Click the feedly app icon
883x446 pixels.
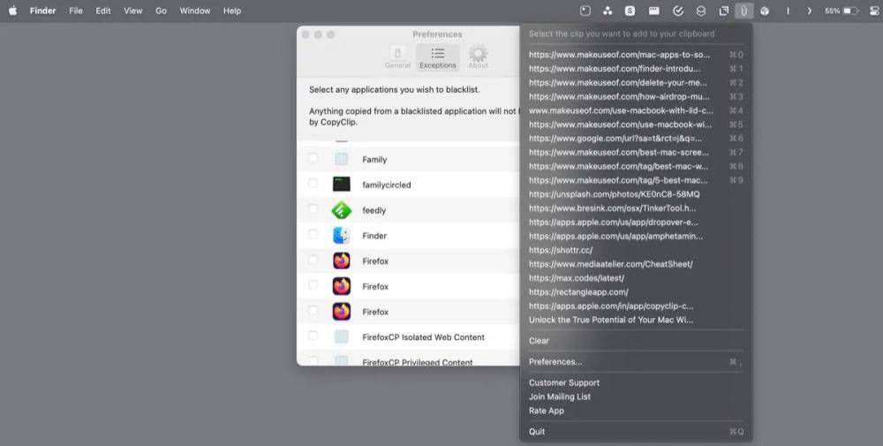pos(341,210)
